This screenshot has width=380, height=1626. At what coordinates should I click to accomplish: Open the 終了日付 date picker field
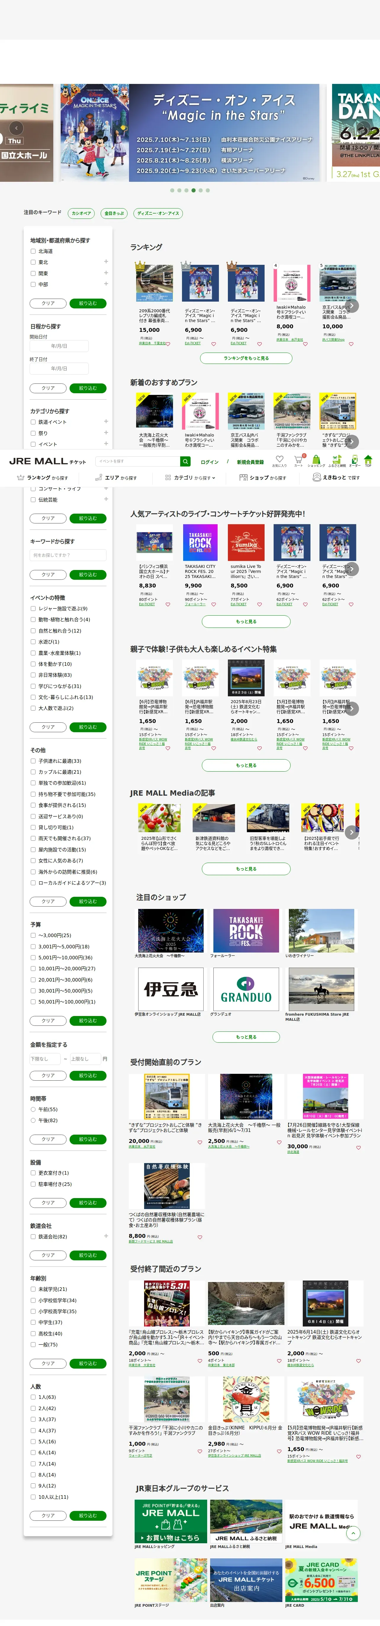[59, 369]
